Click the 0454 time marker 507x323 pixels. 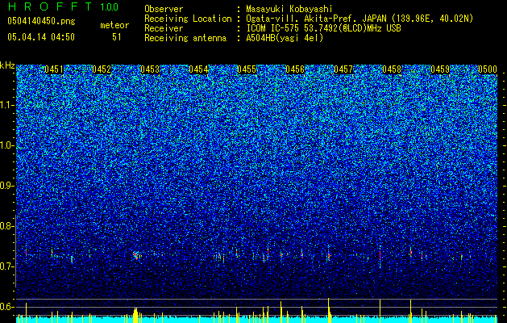pyautogui.click(x=198, y=69)
